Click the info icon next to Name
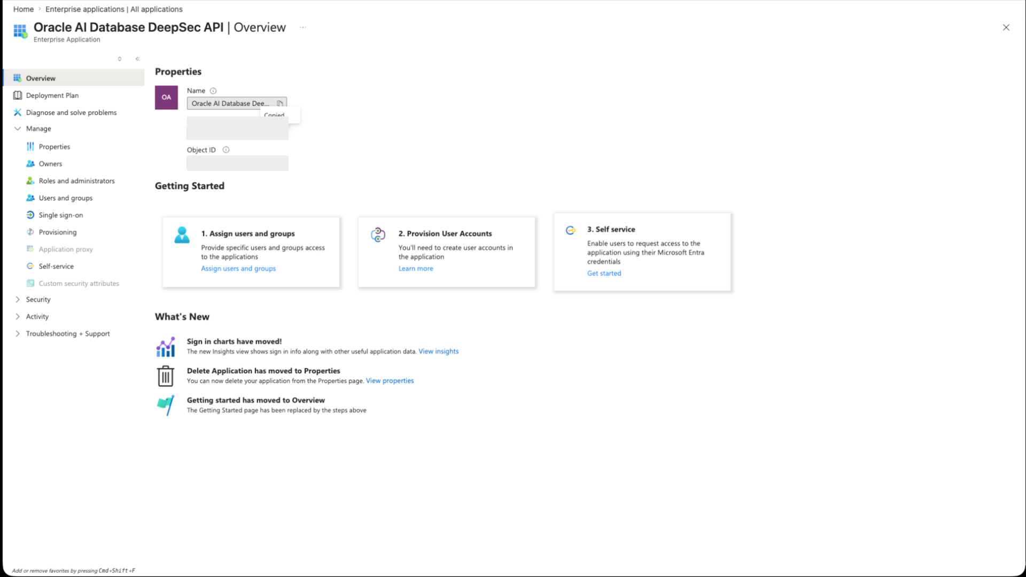 tap(213, 91)
